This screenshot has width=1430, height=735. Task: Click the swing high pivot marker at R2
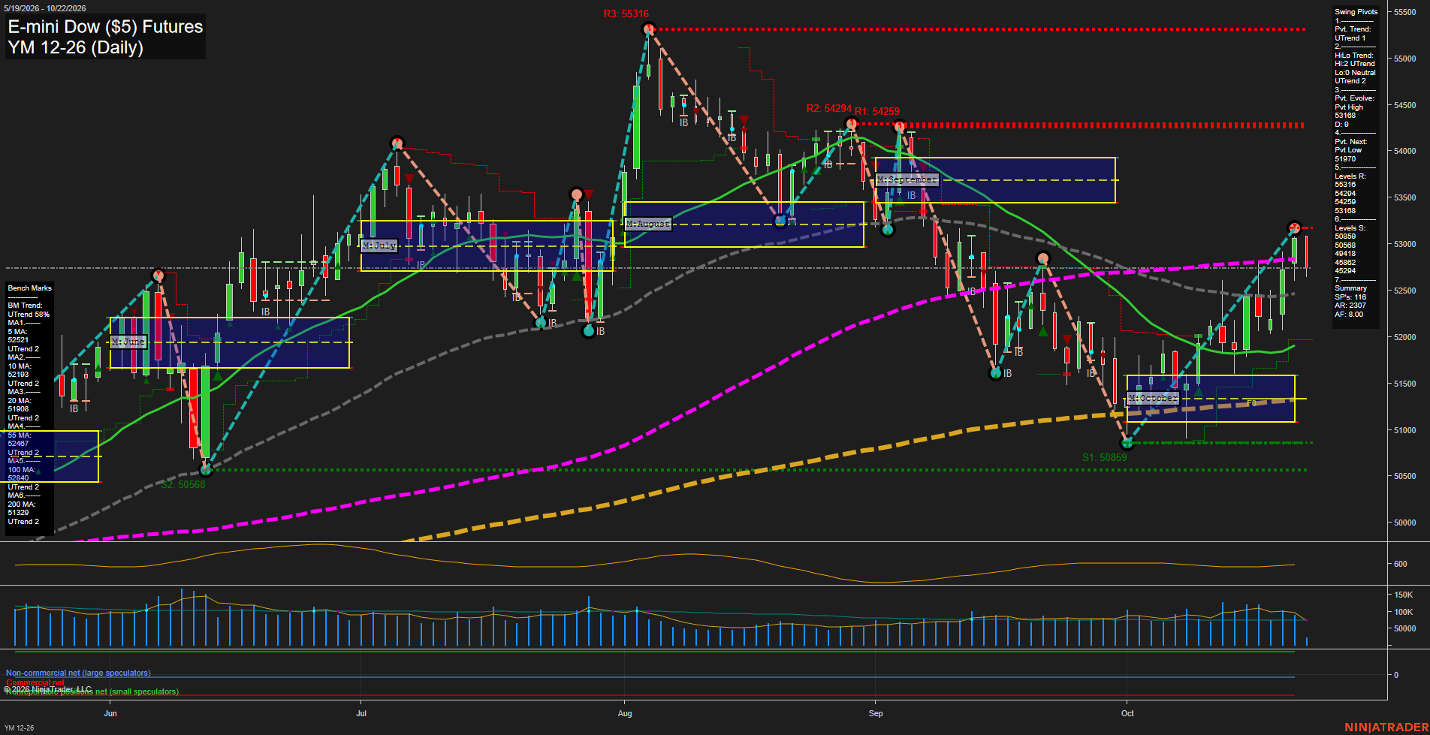(851, 124)
